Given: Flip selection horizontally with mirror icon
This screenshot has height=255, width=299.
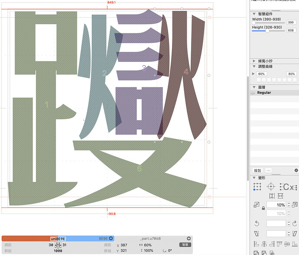Looking at the screenshot, I should point(272,196).
